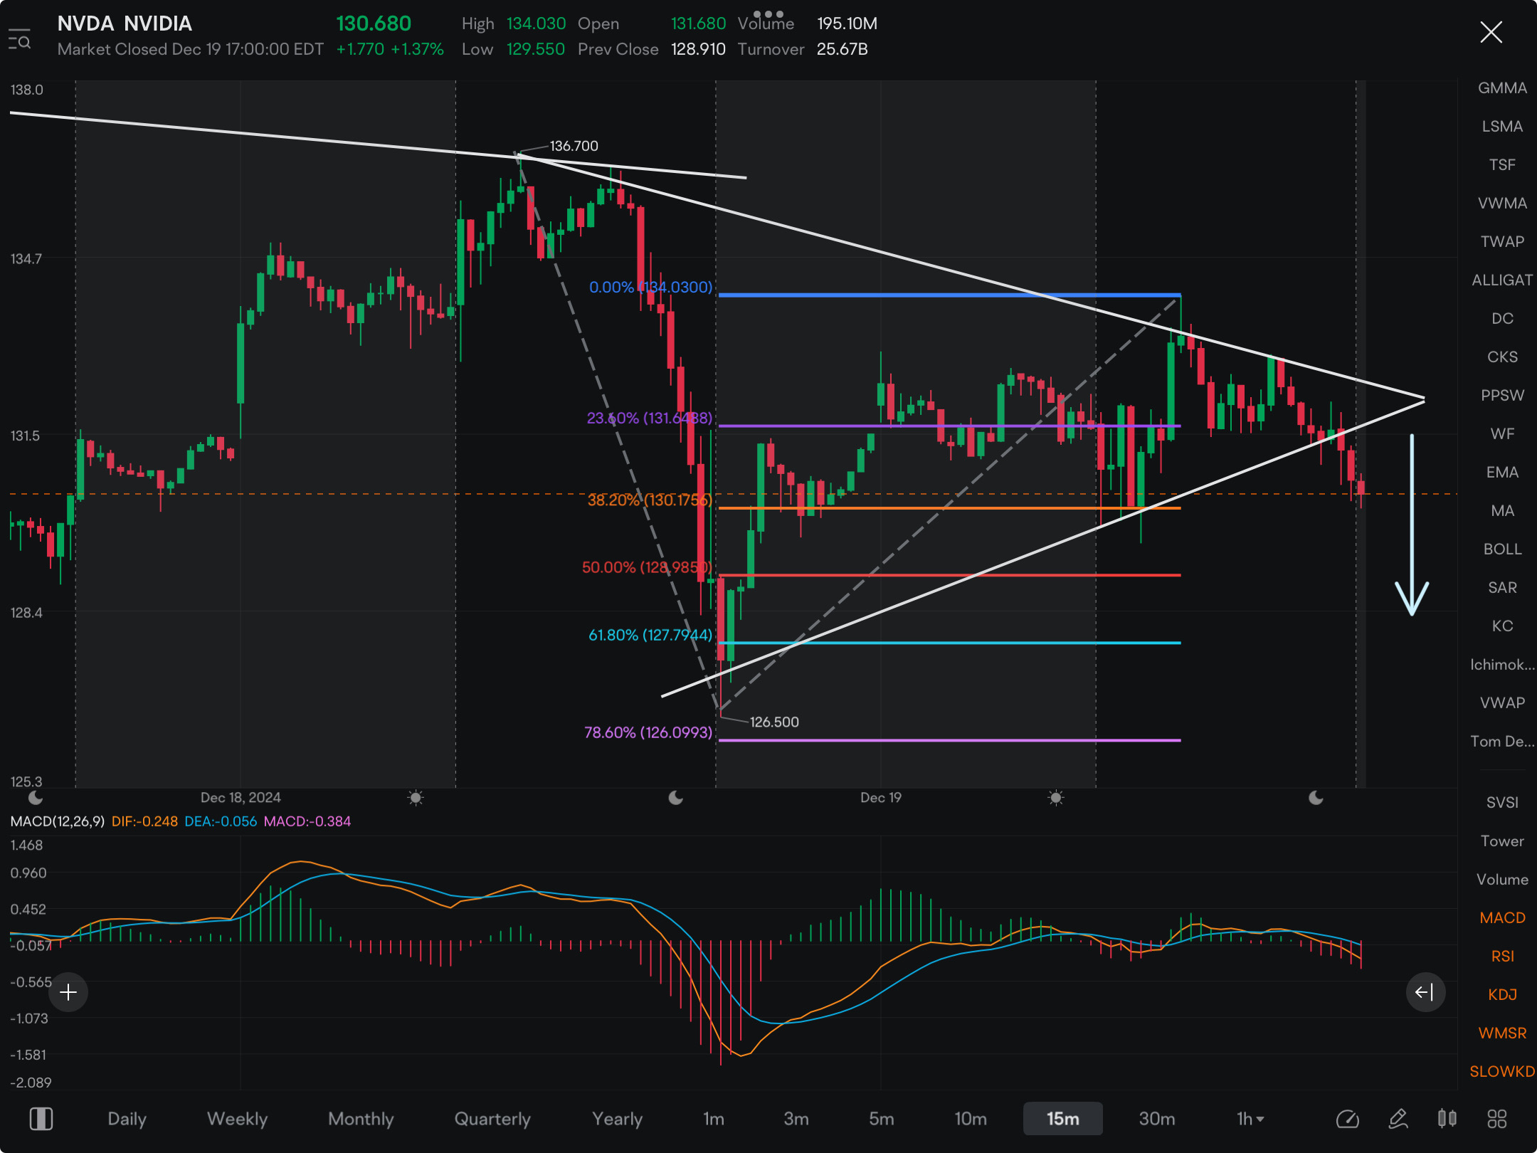Image resolution: width=1537 pixels, height=1153 pixels.
Task: Select the 3m interval
Action: coord(796,1119)
